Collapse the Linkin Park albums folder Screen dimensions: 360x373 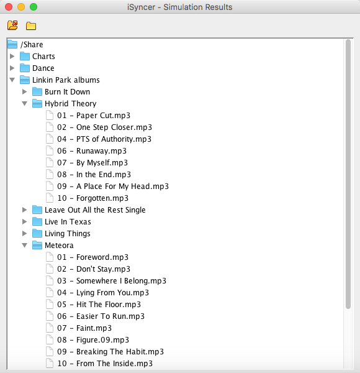(12, 80)
